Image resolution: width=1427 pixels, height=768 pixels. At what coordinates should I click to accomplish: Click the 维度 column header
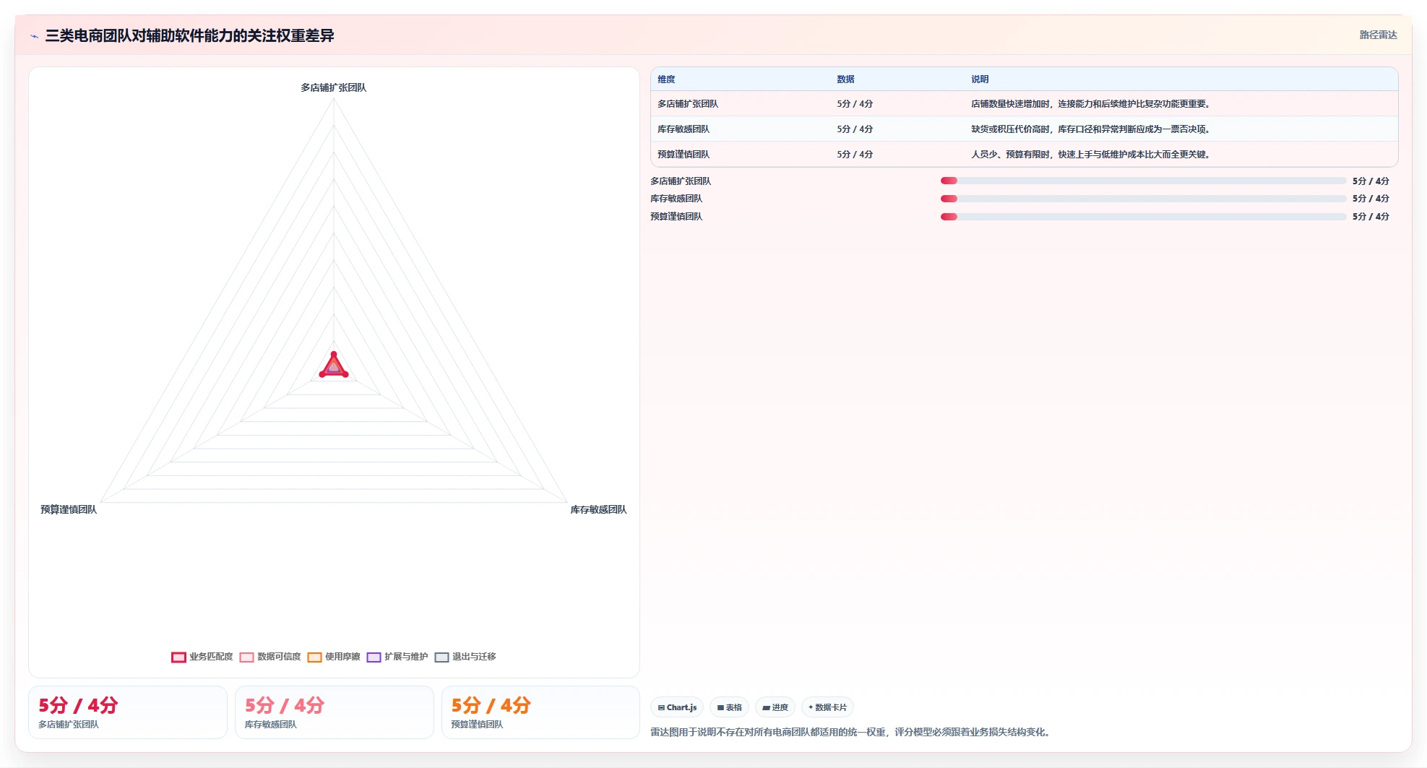pos(666,79)
